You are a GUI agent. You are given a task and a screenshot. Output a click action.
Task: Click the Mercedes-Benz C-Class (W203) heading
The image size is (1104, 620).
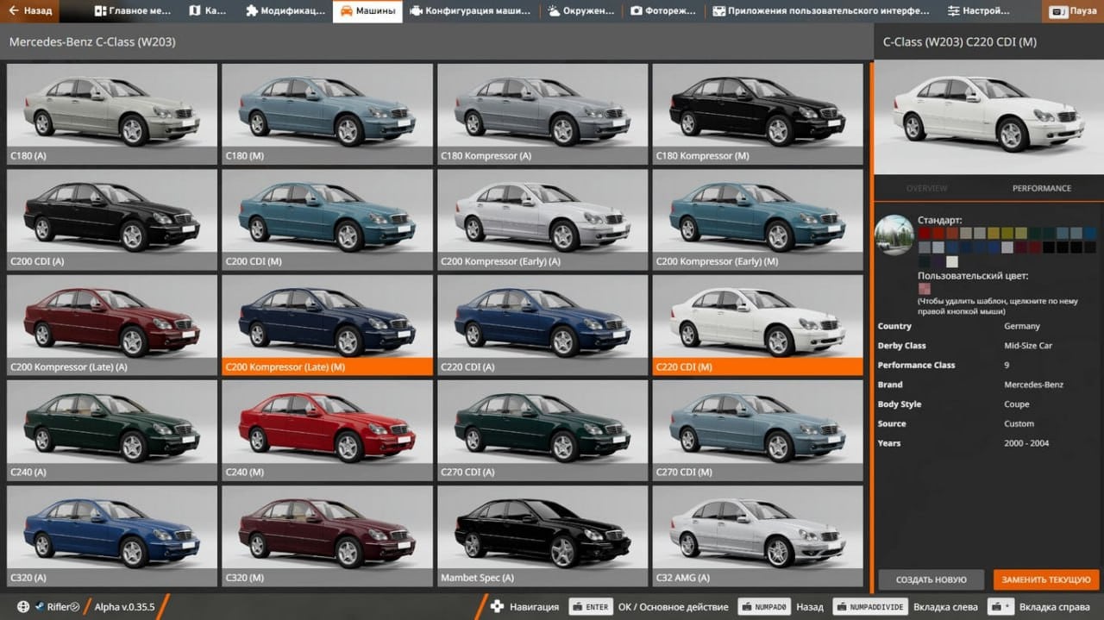pos(92,41)
